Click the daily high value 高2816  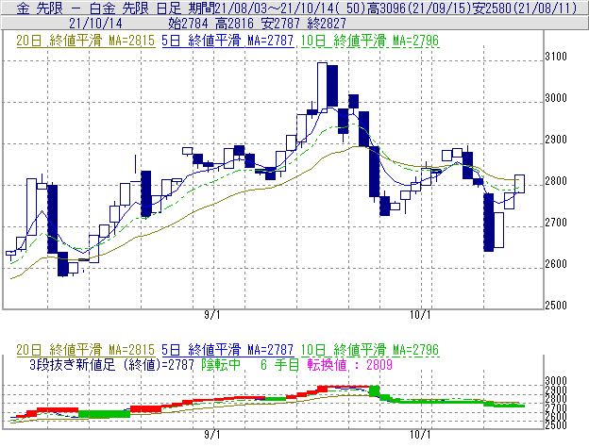click(234, 24)
